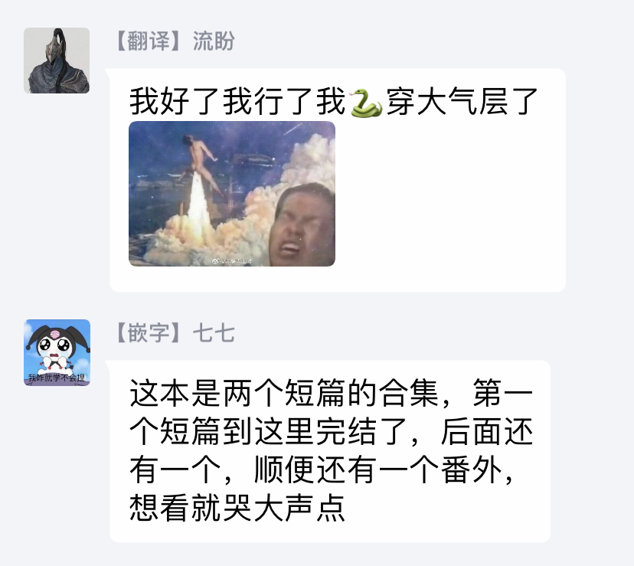This screenshot has width=634, height=566.
Task: Open 七七's Kuromi cartoon avatar
Action: click(x=57, y=352)
